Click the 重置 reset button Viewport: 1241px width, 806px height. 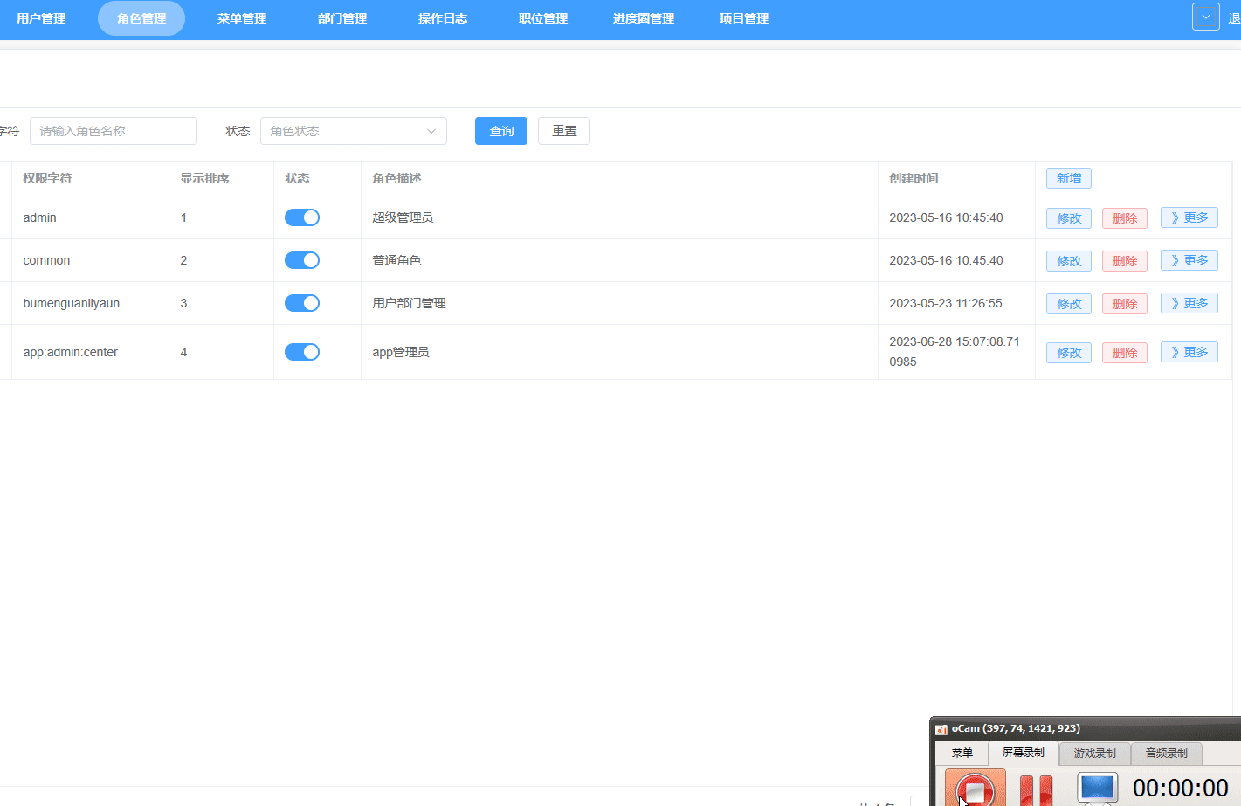point(563,130)
